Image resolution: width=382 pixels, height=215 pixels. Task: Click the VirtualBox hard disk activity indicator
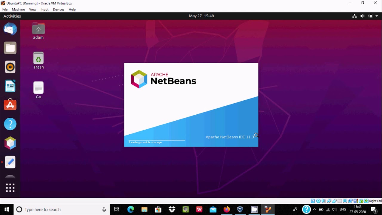point(313,201)
